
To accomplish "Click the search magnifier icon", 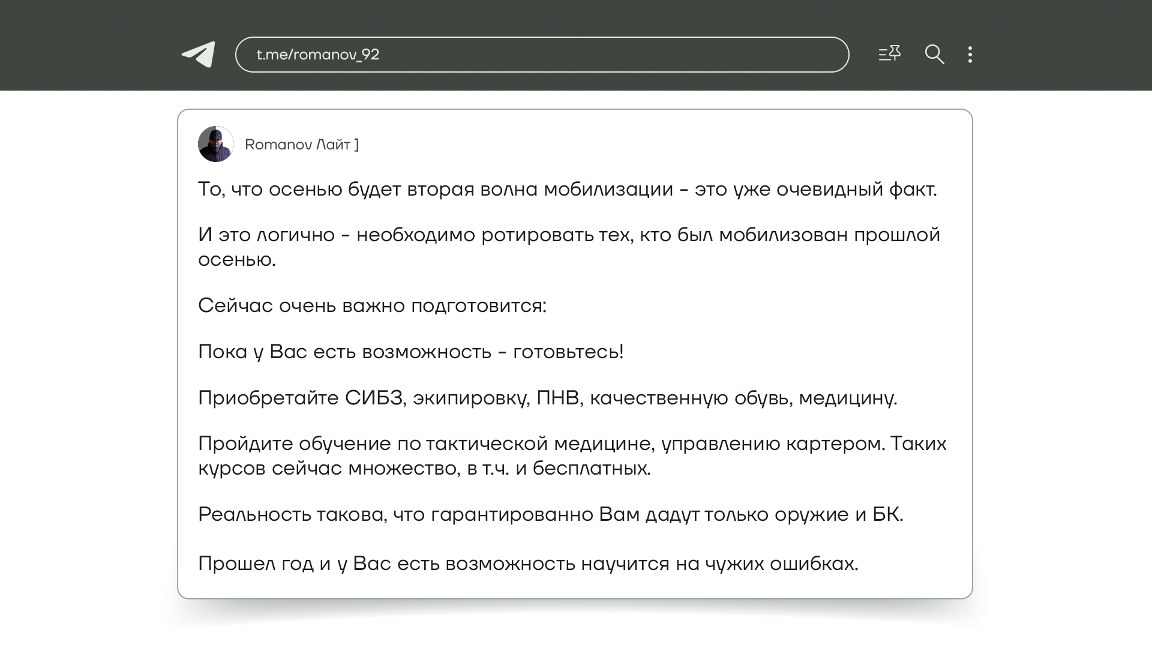I will tap(934, 55).
